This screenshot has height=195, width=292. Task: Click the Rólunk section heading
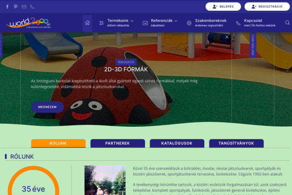22,156
